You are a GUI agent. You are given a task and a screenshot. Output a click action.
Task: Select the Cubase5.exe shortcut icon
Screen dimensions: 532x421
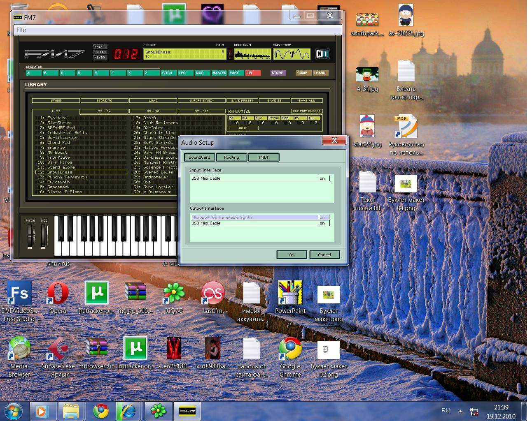(58, 357)
